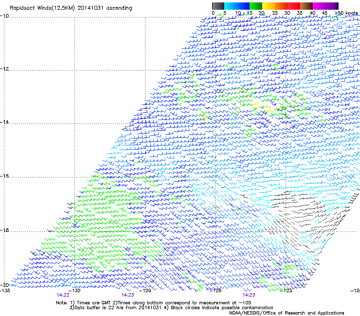Viewport: 360px width, 316px height.
Task: Click the '25' label under the color bar
Action: (x=275, y=13)
